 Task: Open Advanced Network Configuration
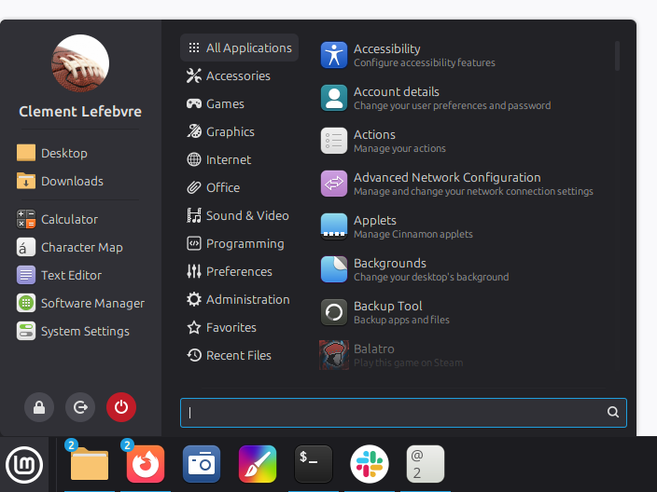pos(334,184)
